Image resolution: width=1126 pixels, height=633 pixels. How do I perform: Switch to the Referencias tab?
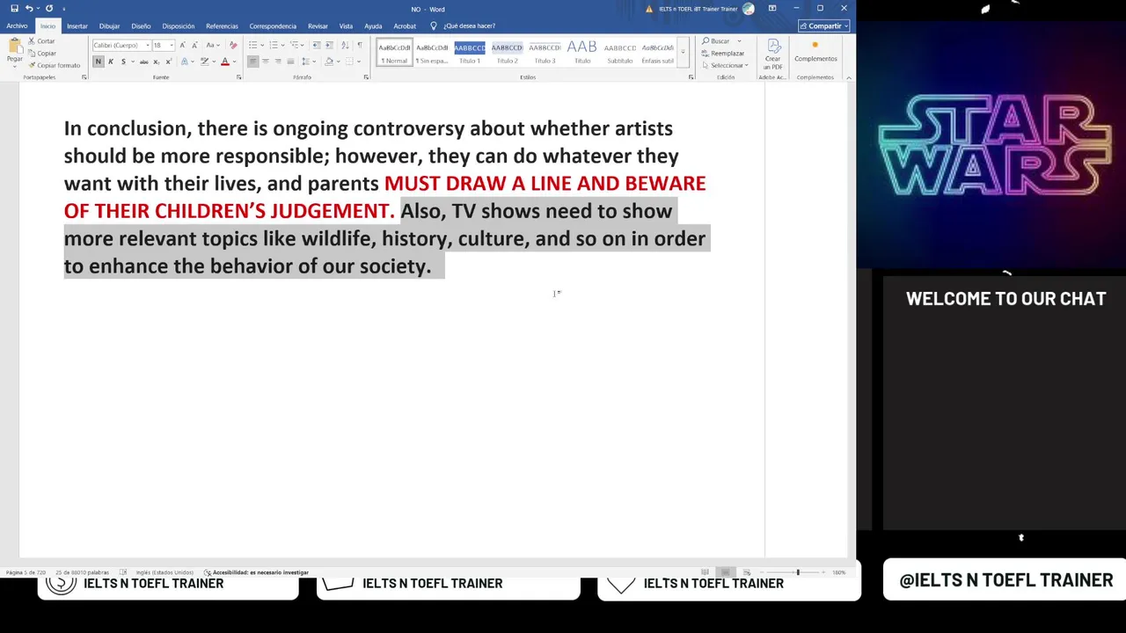click(222, 26)
